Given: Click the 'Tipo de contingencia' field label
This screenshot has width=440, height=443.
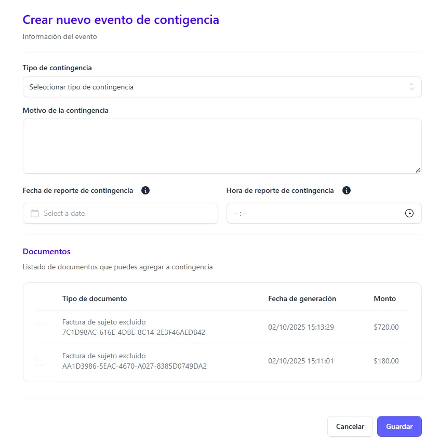Looking at the screenshot, I should point(57,68).
